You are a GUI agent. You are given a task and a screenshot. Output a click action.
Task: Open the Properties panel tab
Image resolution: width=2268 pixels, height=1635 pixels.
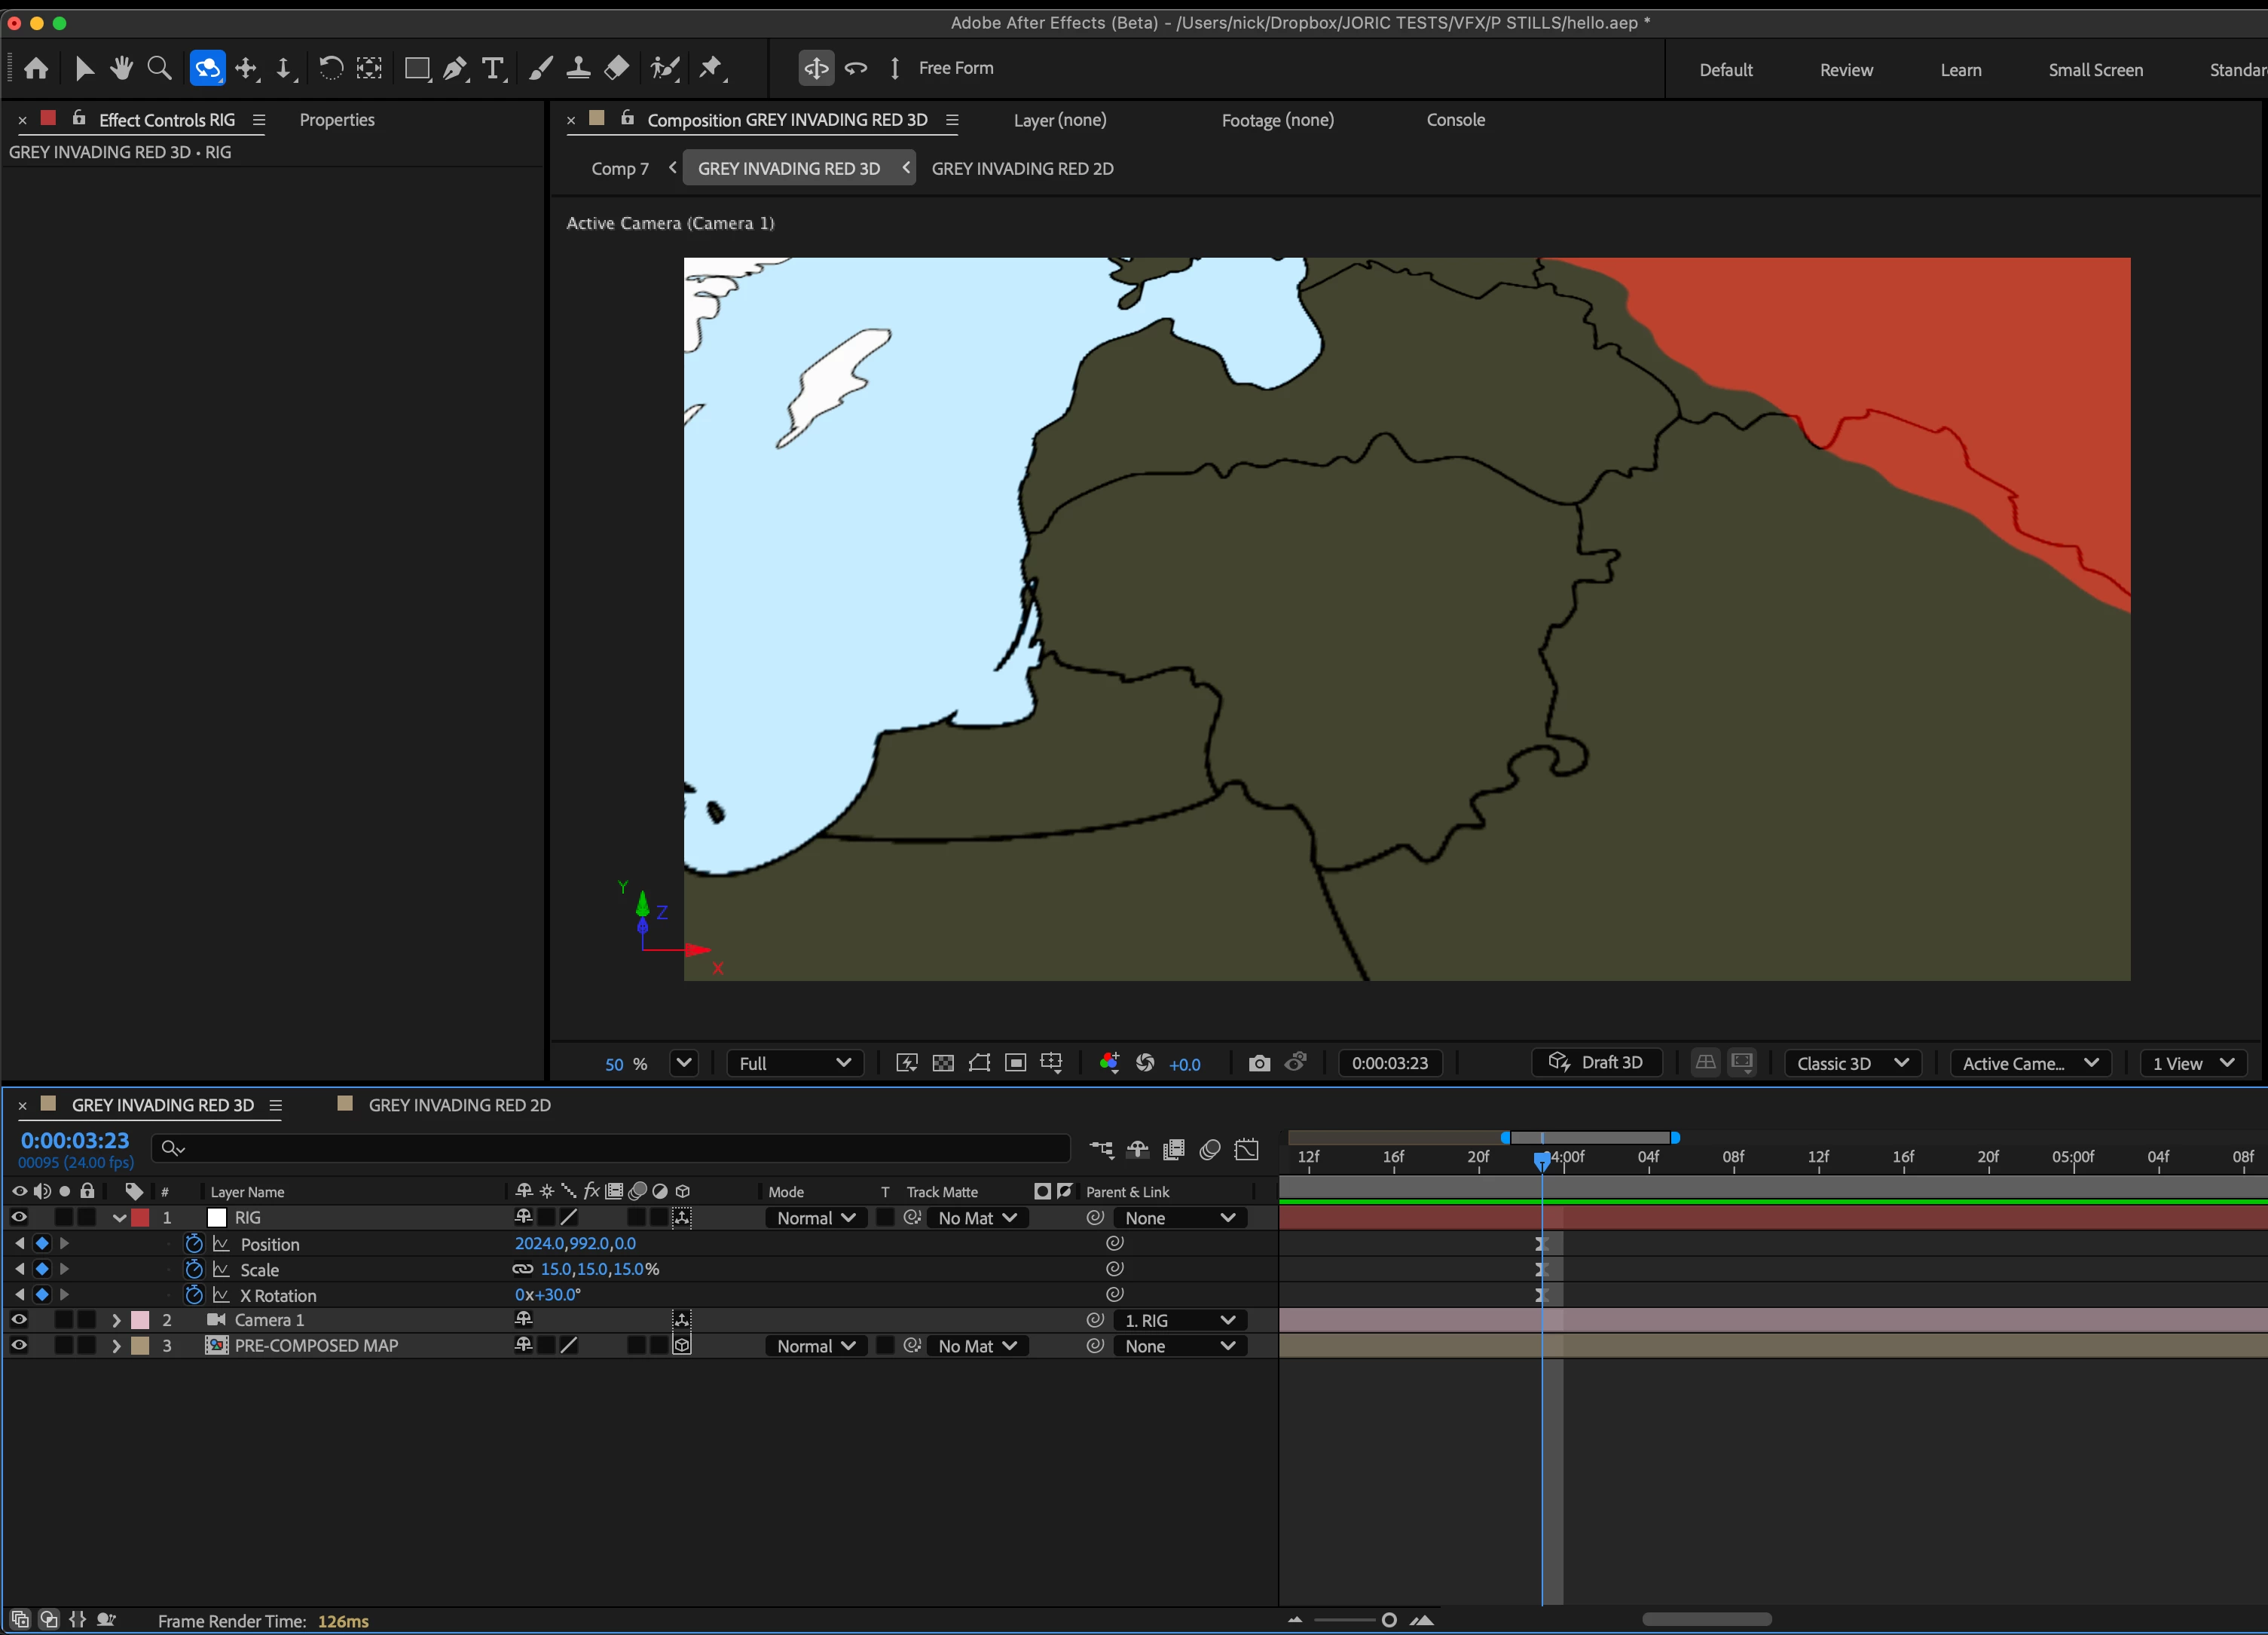pyautogui.click(x=337, y=120)
